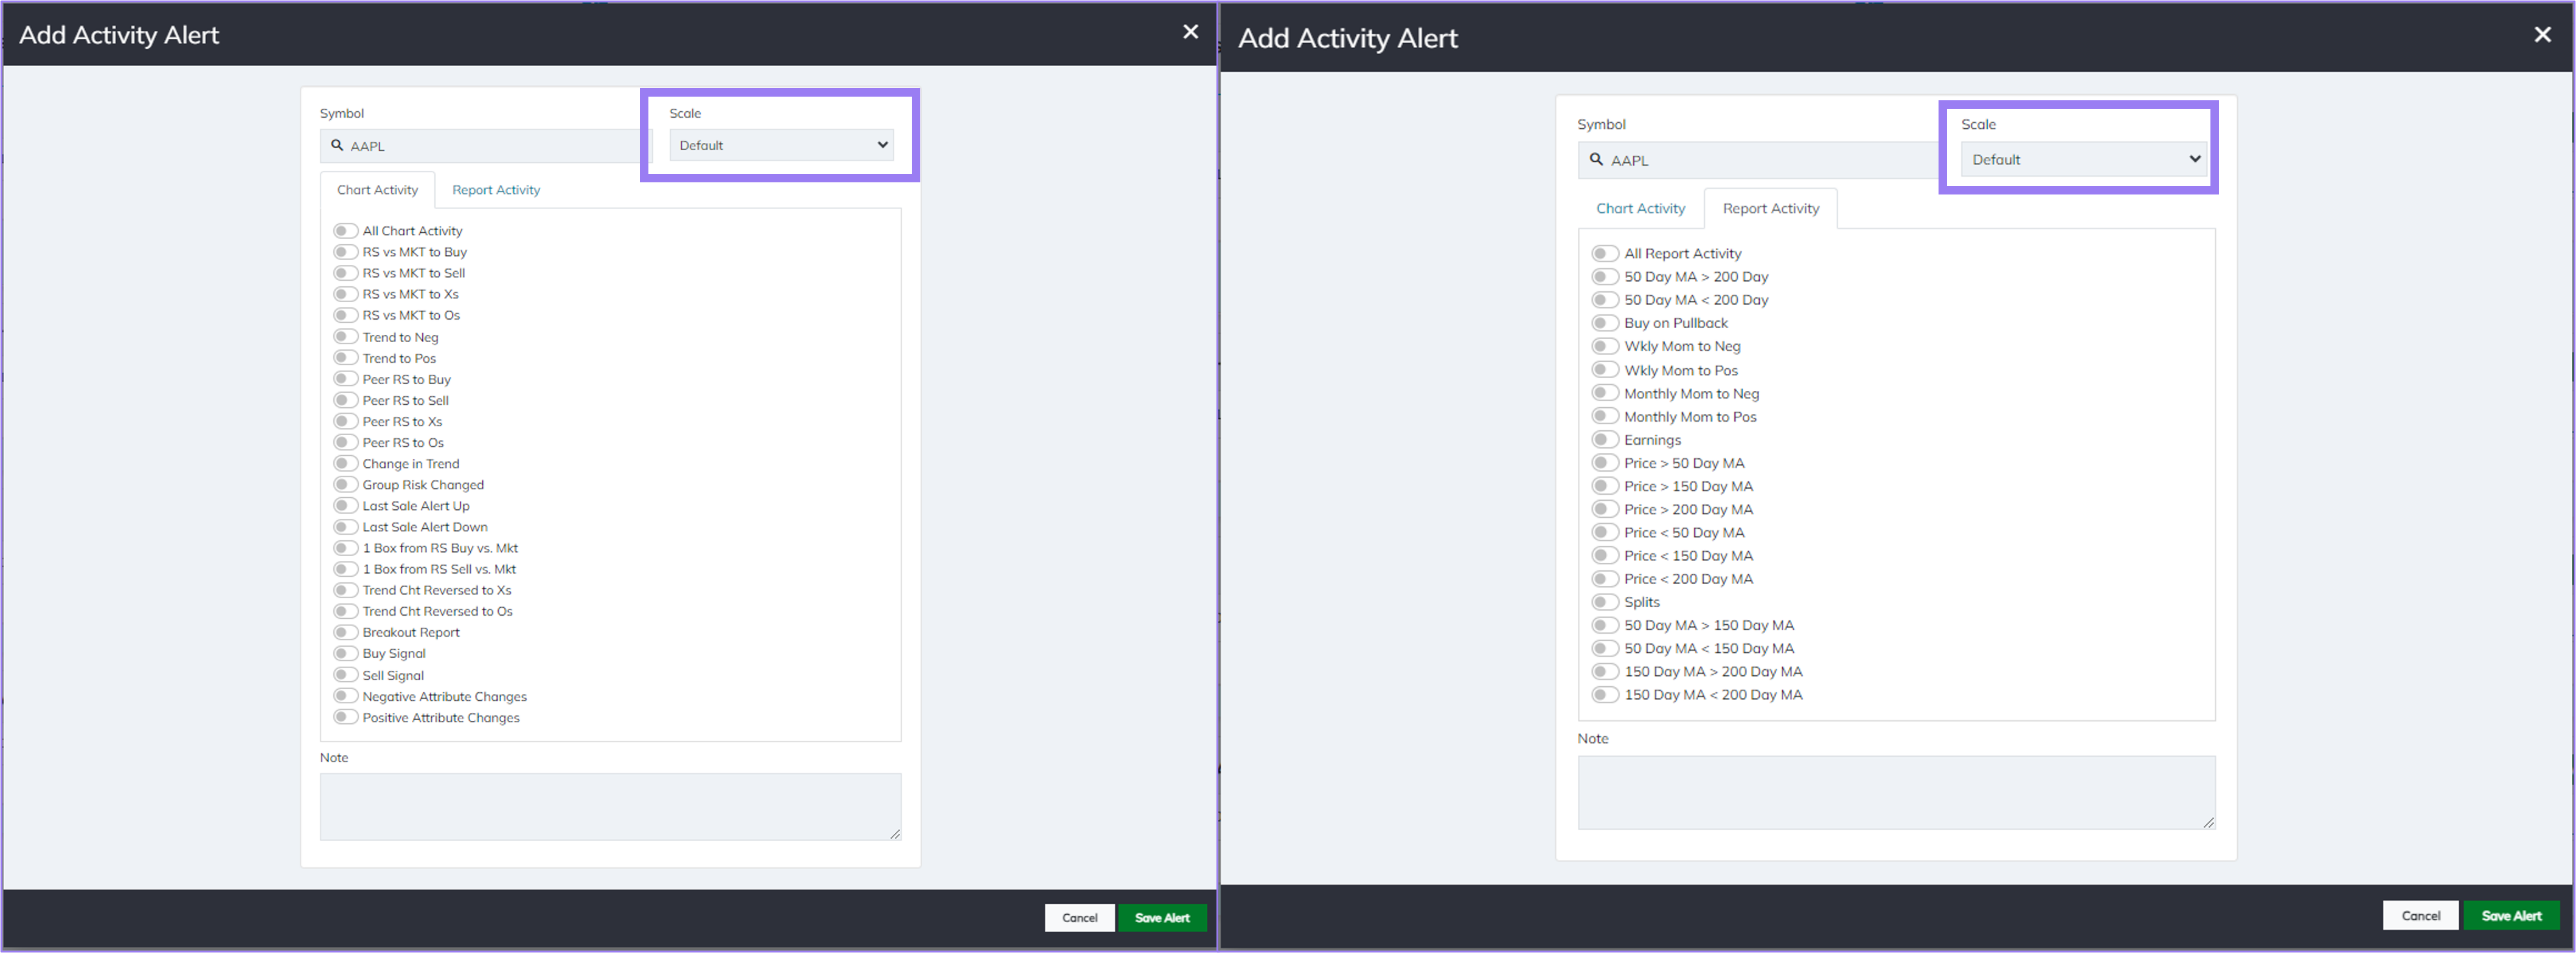Toggle Peer RS to Os
Viewport: 2576px width, 953px height.
345,441
